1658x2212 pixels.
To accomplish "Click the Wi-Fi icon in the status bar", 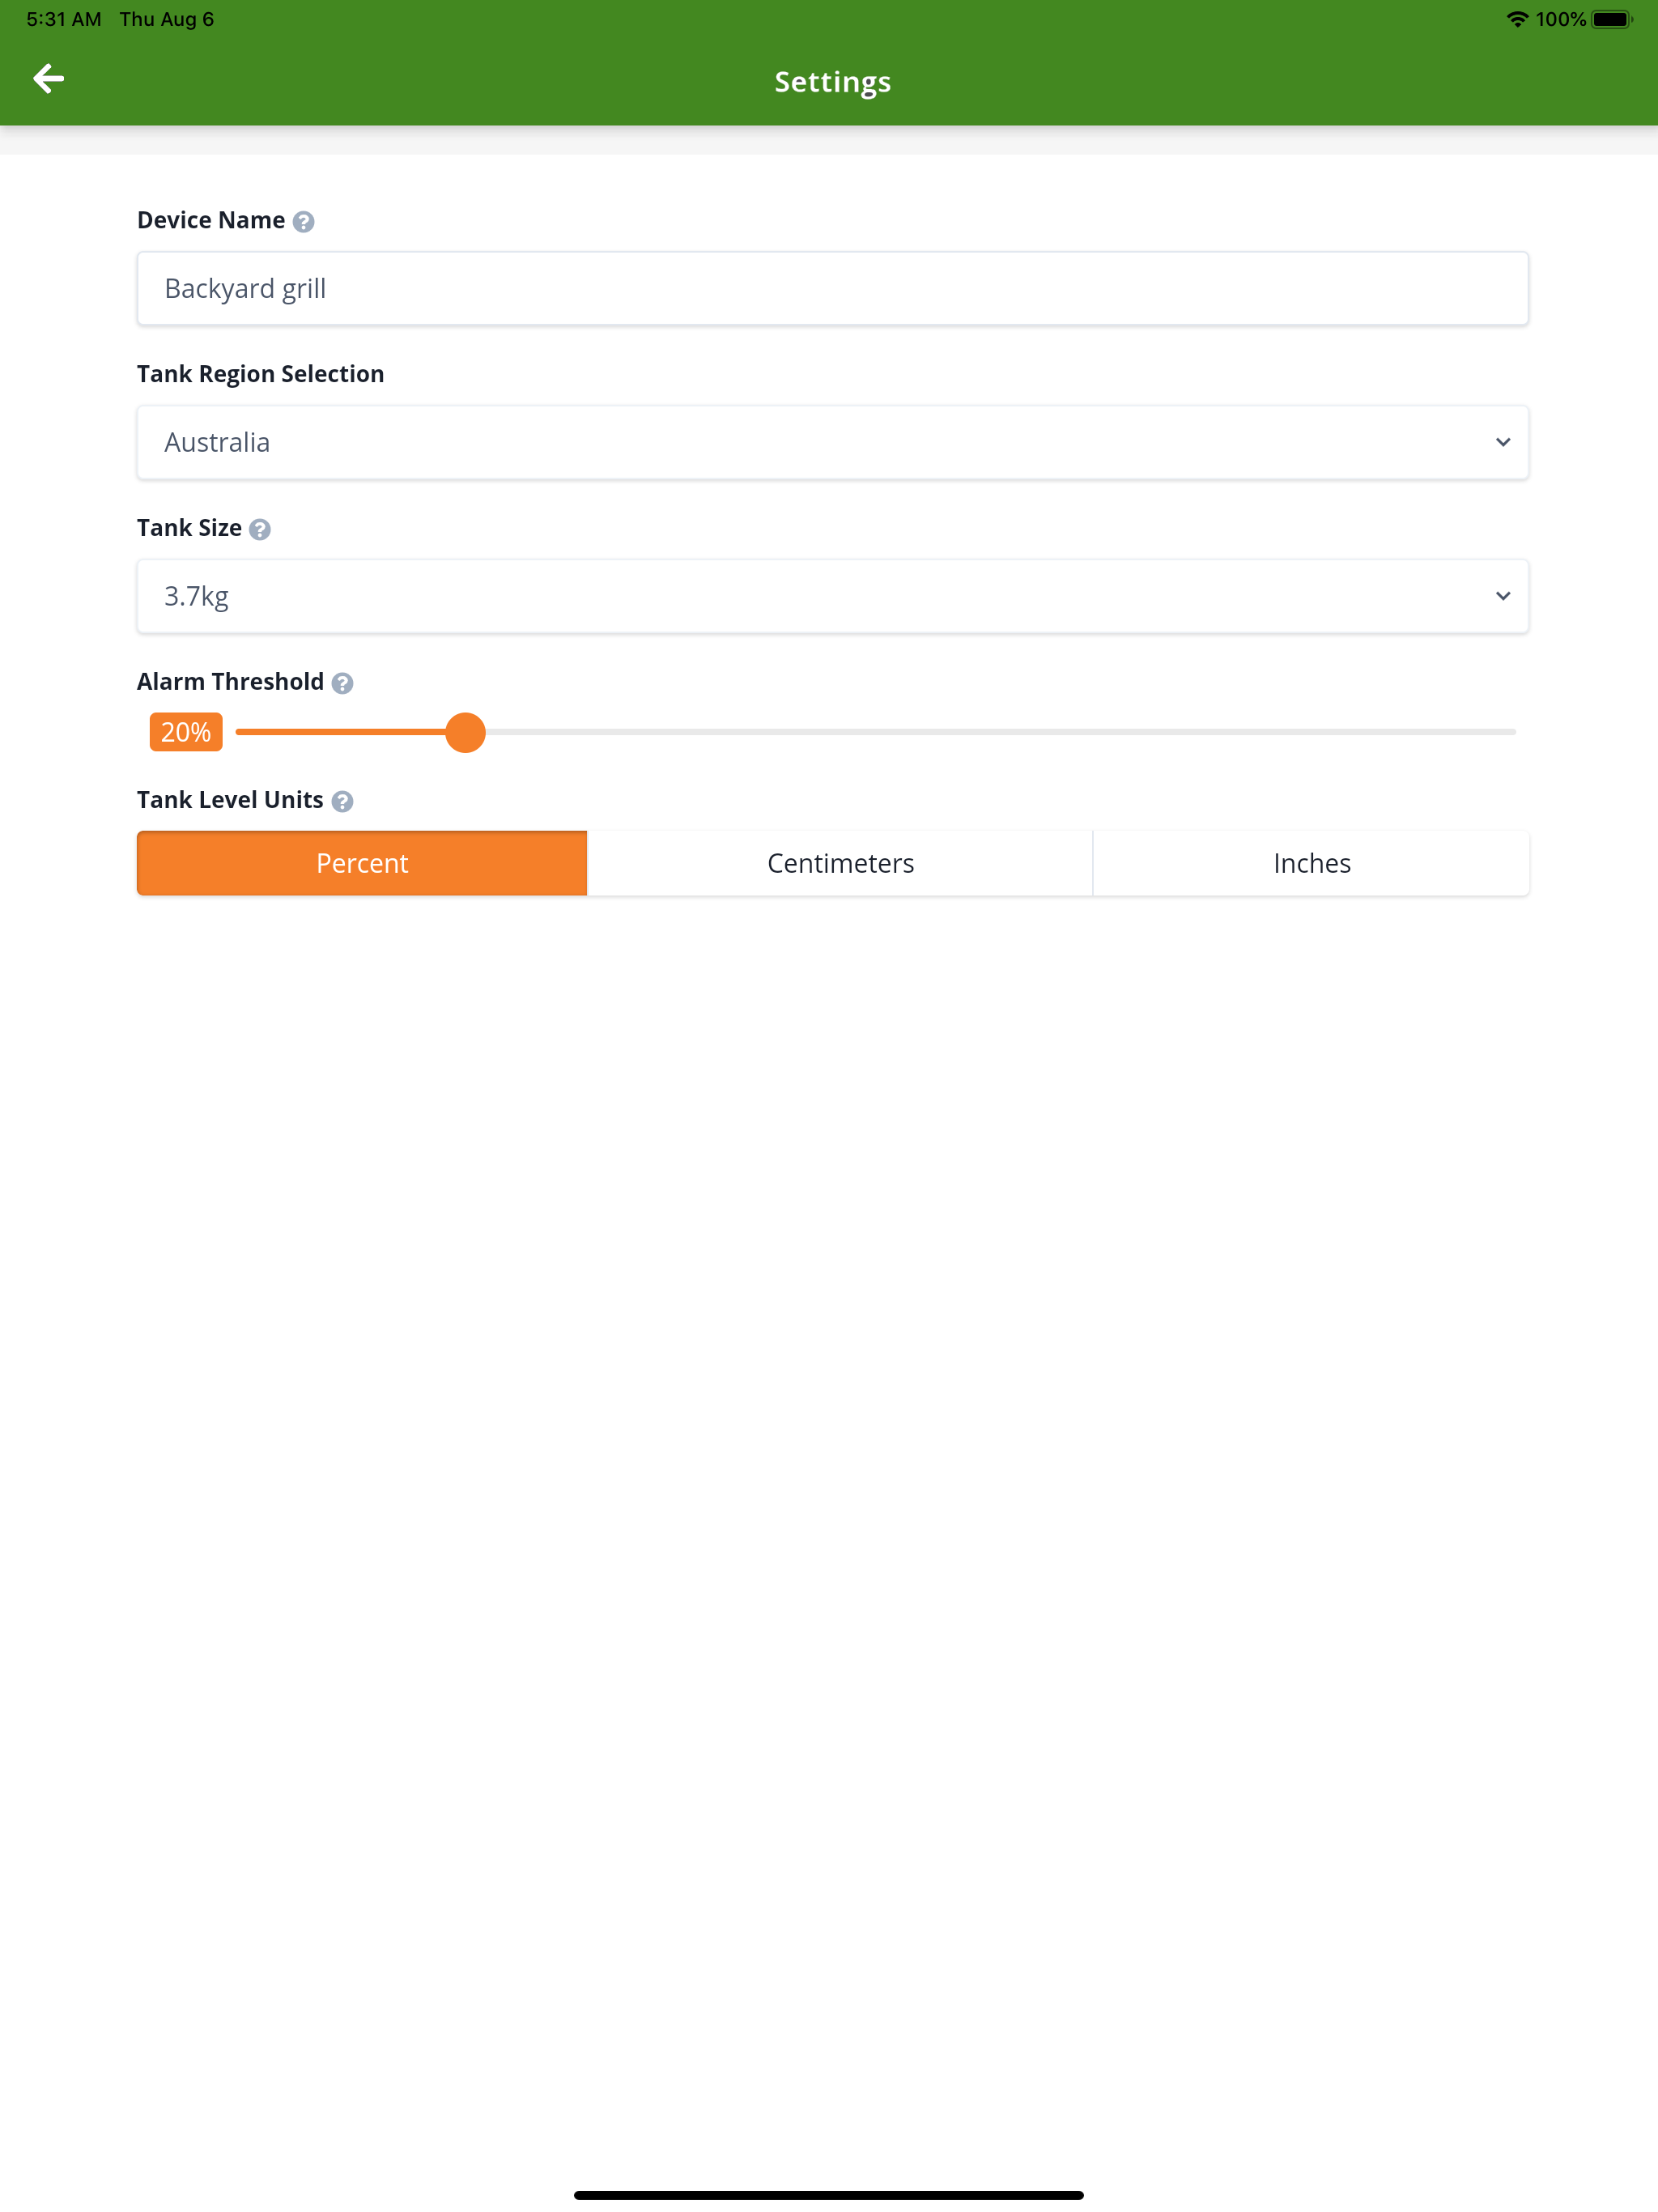I will (1516, 18).
